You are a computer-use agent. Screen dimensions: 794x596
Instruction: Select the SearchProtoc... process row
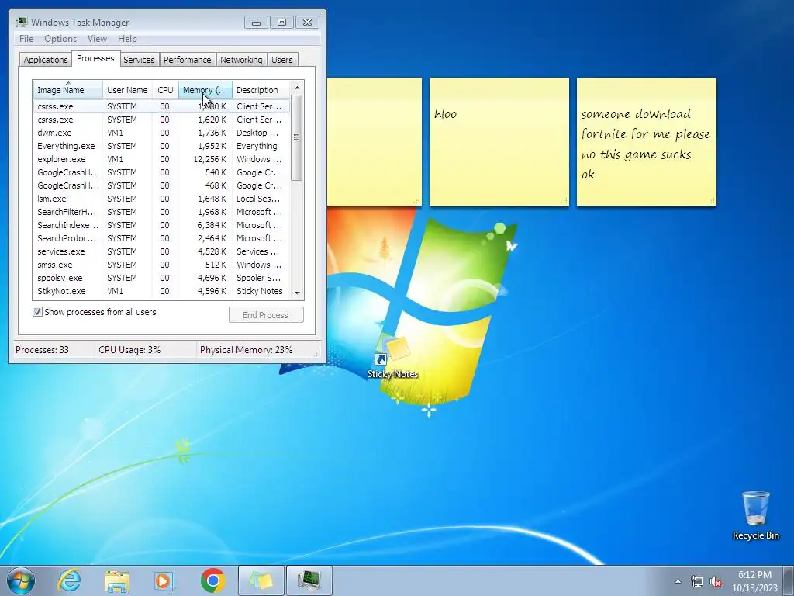[x=161, y=238]
